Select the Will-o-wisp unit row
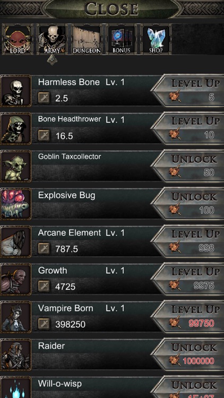The image size is (224, 398). click(x=112, y=387)
